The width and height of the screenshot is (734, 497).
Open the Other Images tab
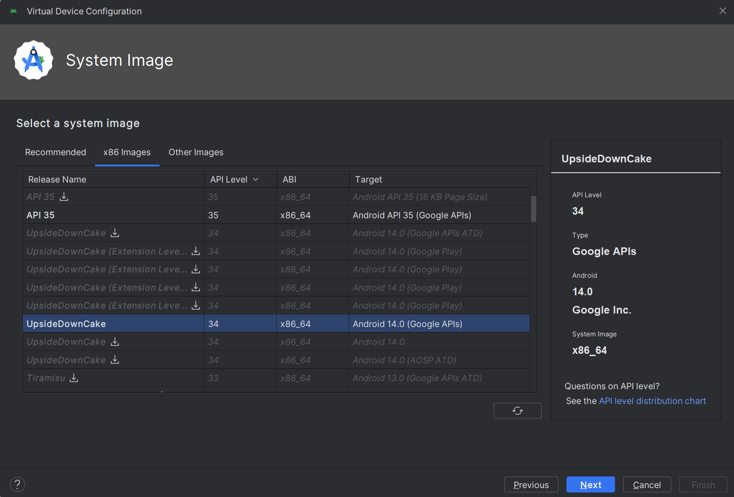[x=196, y=152]
